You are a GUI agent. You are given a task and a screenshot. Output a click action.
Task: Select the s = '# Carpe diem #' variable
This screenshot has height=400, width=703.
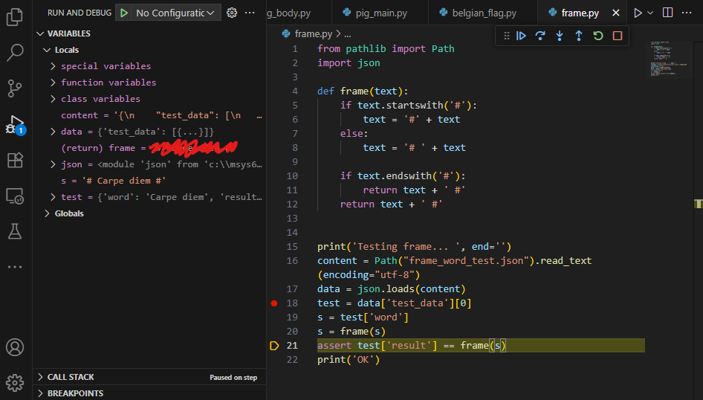[x=150, y=181]
